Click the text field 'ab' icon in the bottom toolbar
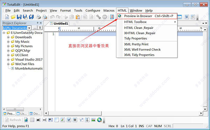This screenshot has height=130, width=210. click(38, 120)
